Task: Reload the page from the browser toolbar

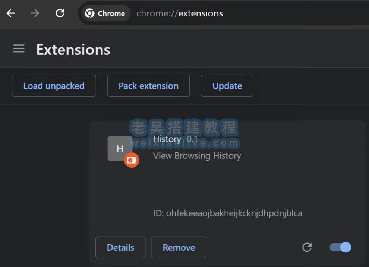Action: click(x=60, y=13)
